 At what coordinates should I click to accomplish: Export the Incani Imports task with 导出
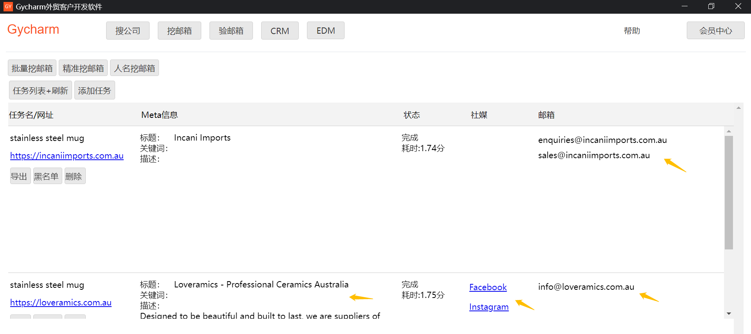[x=20, y=176]
